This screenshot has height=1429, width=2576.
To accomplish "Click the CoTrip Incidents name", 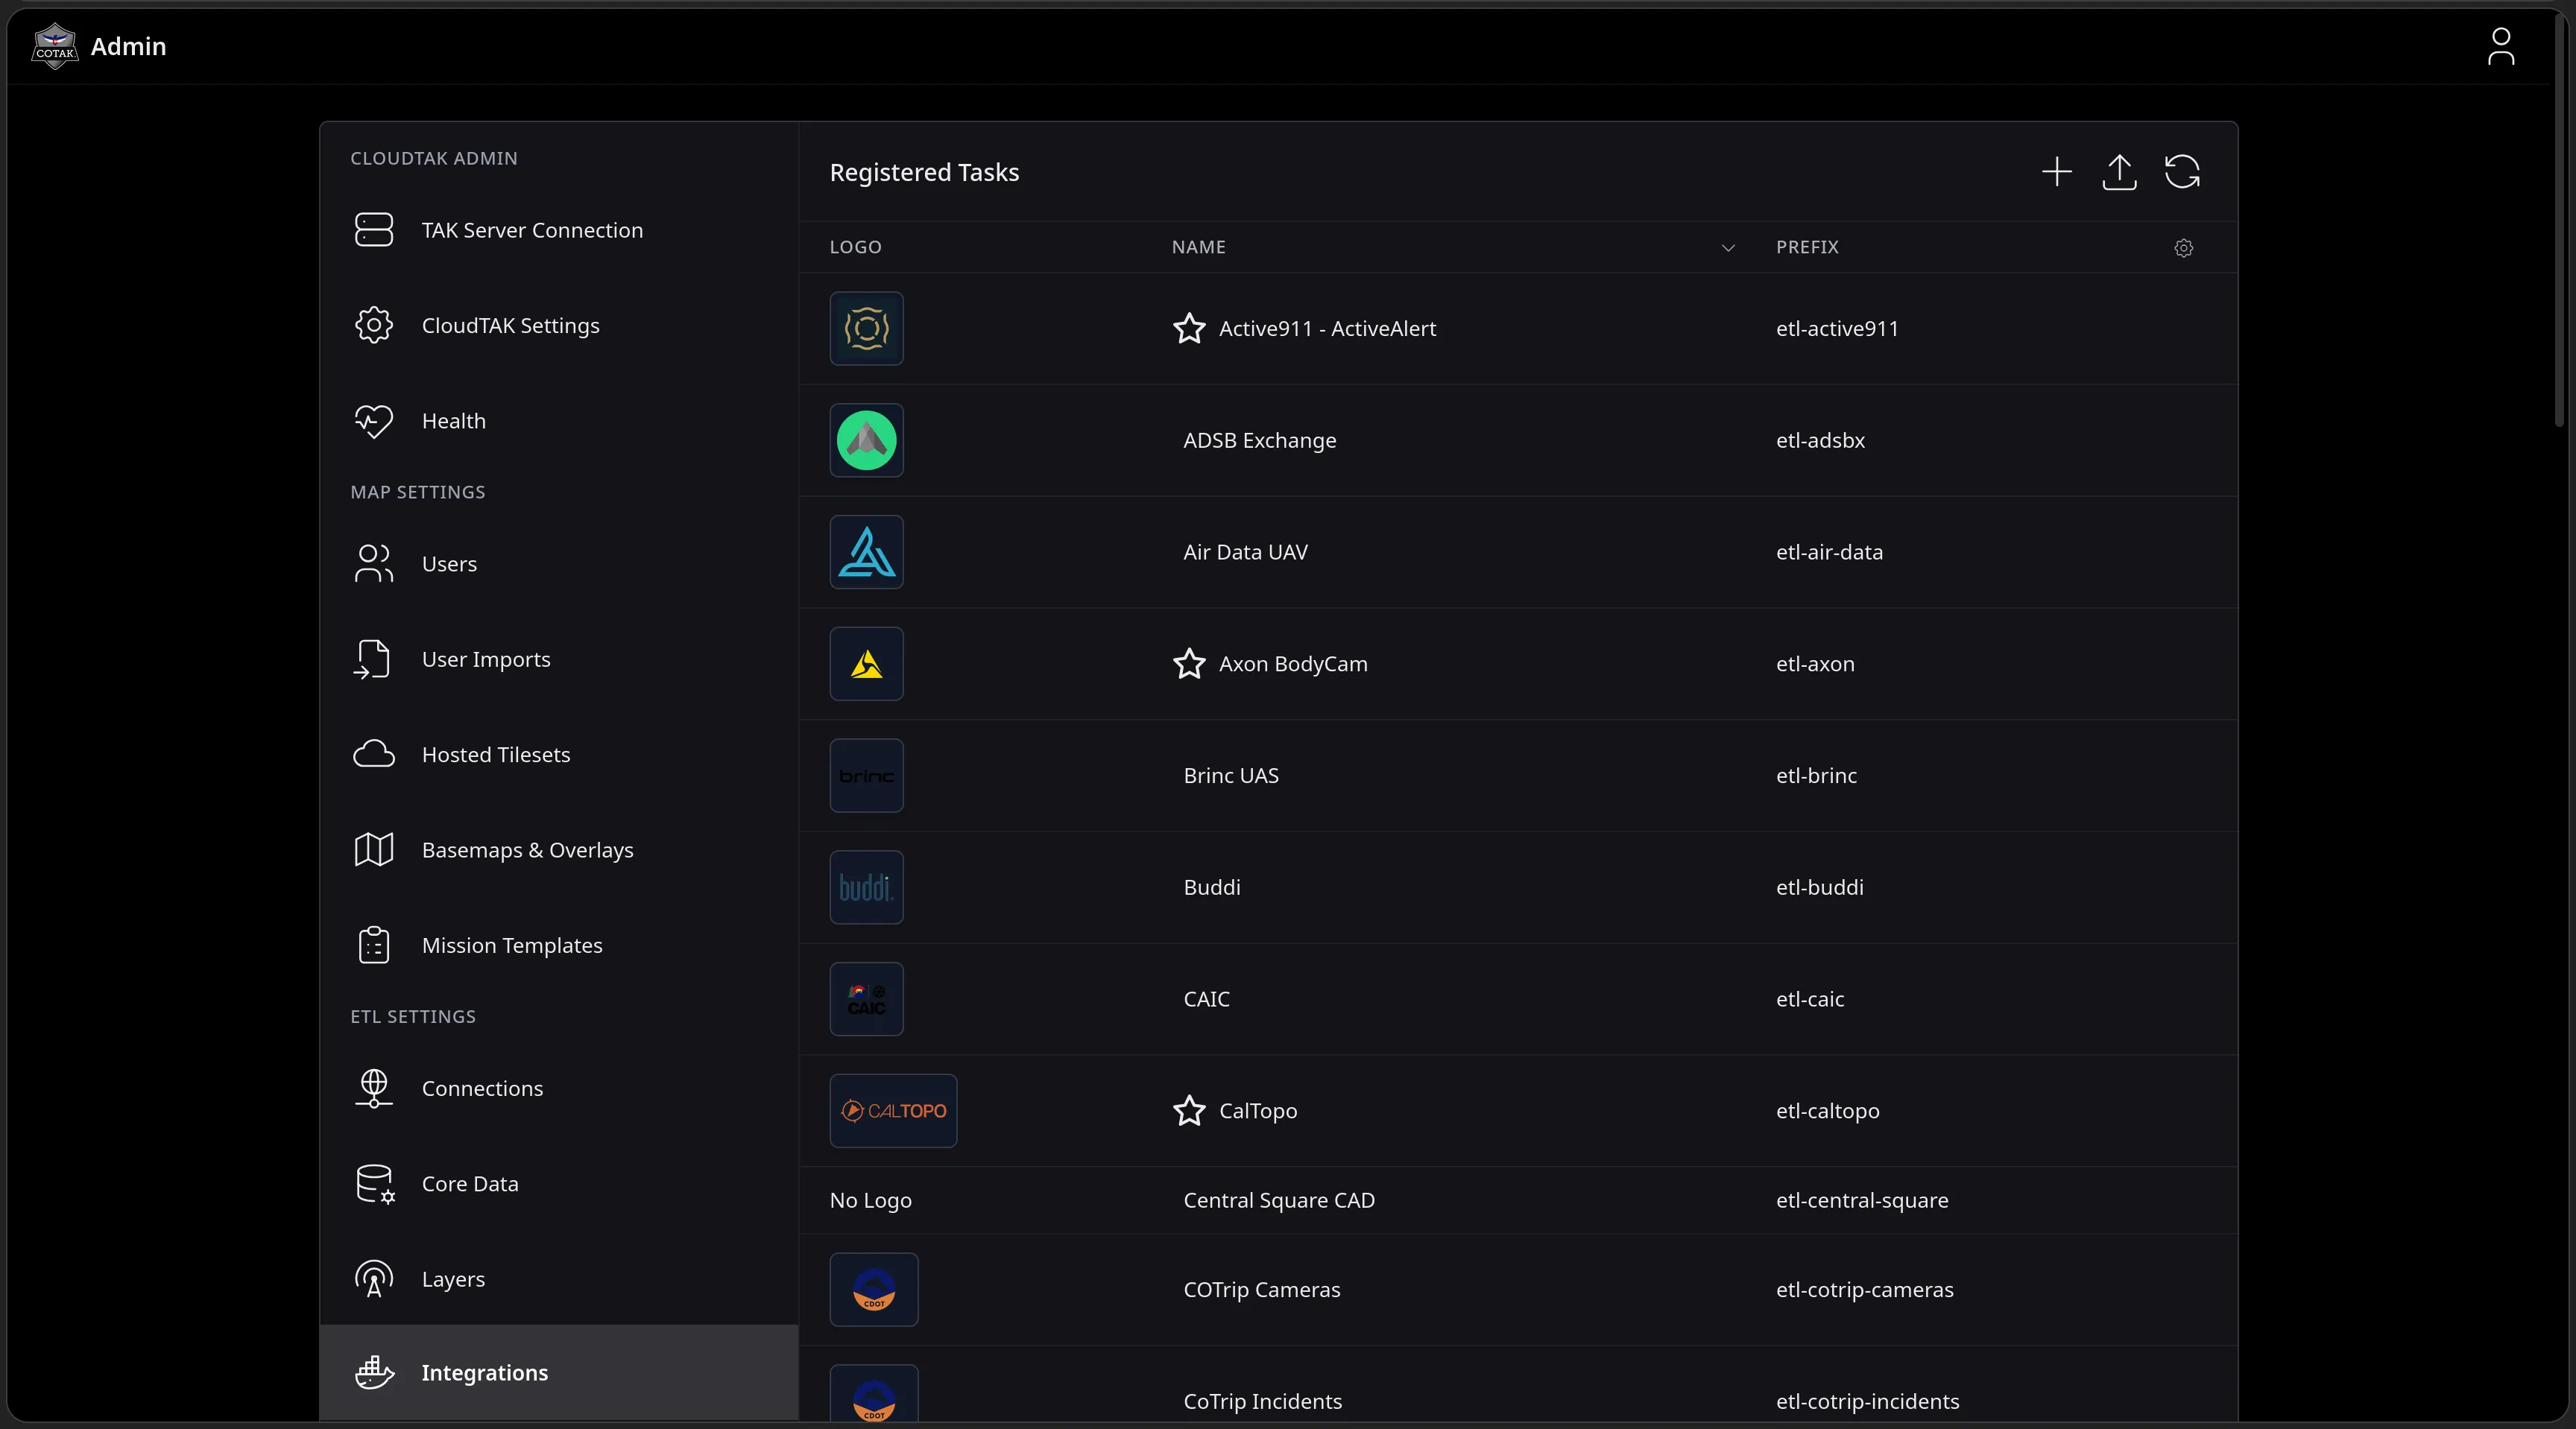I will 1262,1401.
